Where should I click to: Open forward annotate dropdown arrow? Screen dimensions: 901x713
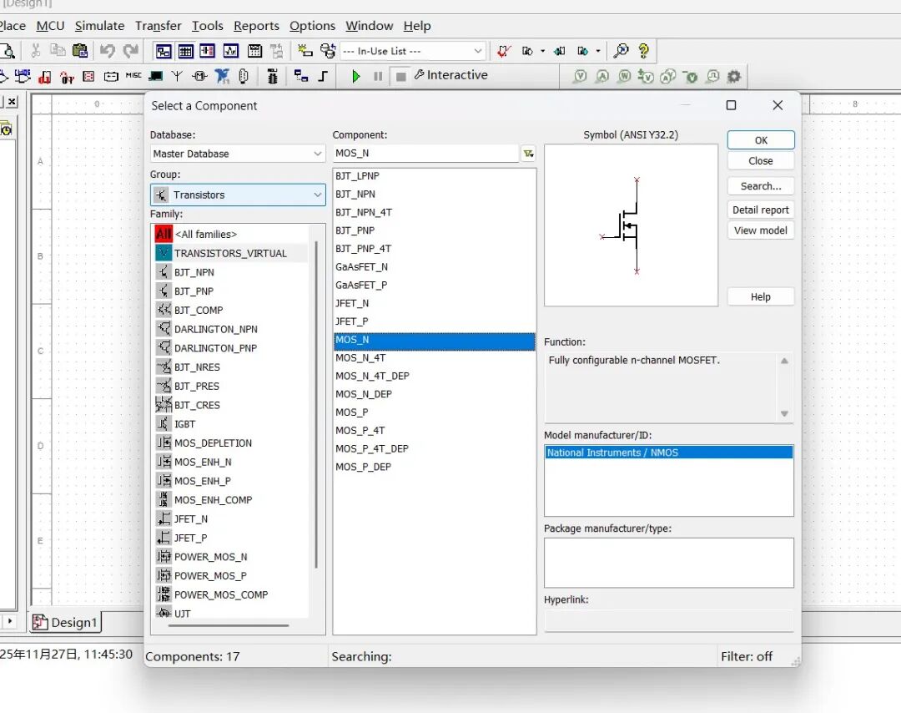pyautogui.click(x=598, y=51)
